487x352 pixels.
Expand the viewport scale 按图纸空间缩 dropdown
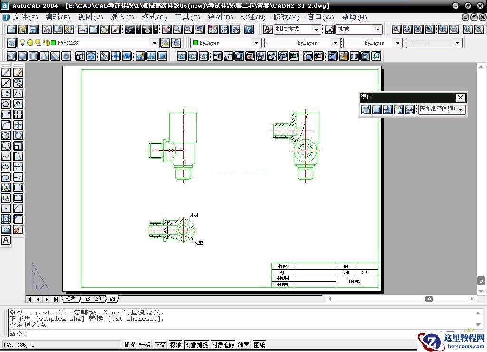tap(460, 110)
